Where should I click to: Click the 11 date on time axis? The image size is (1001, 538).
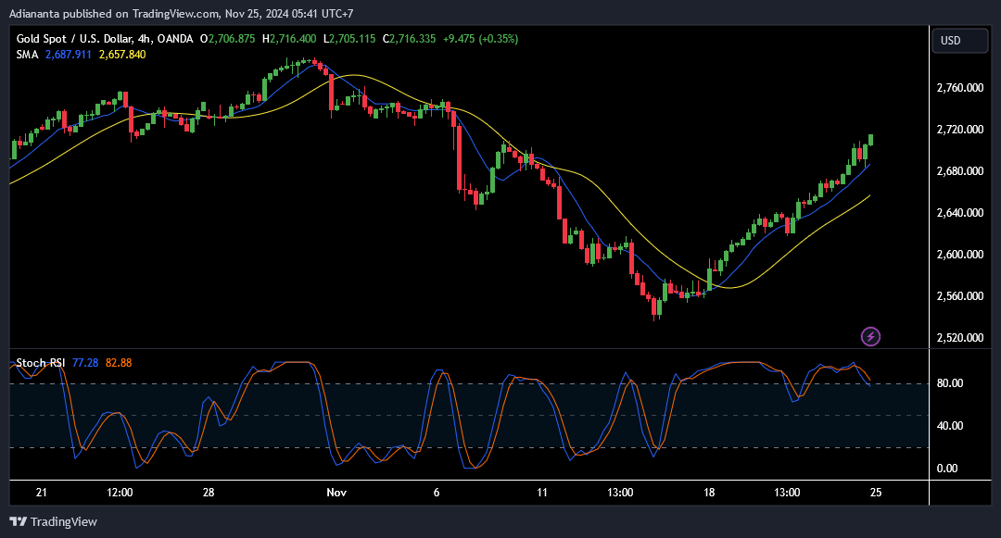pos(542,492)
